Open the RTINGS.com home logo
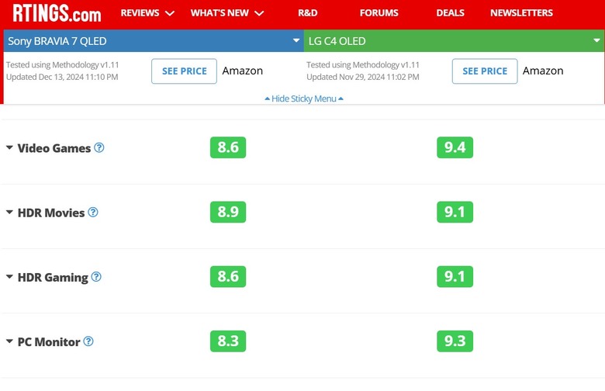Viewport: 605px width, 391px height. (x=57, y=12)
